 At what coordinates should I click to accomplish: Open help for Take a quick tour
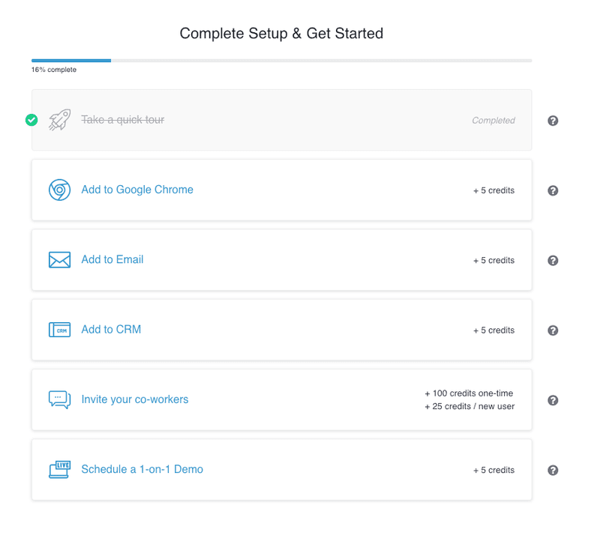coord(553,121)
